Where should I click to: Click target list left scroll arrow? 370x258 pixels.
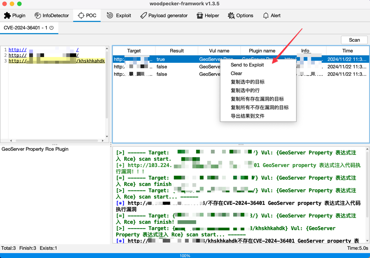pos(11,140)
